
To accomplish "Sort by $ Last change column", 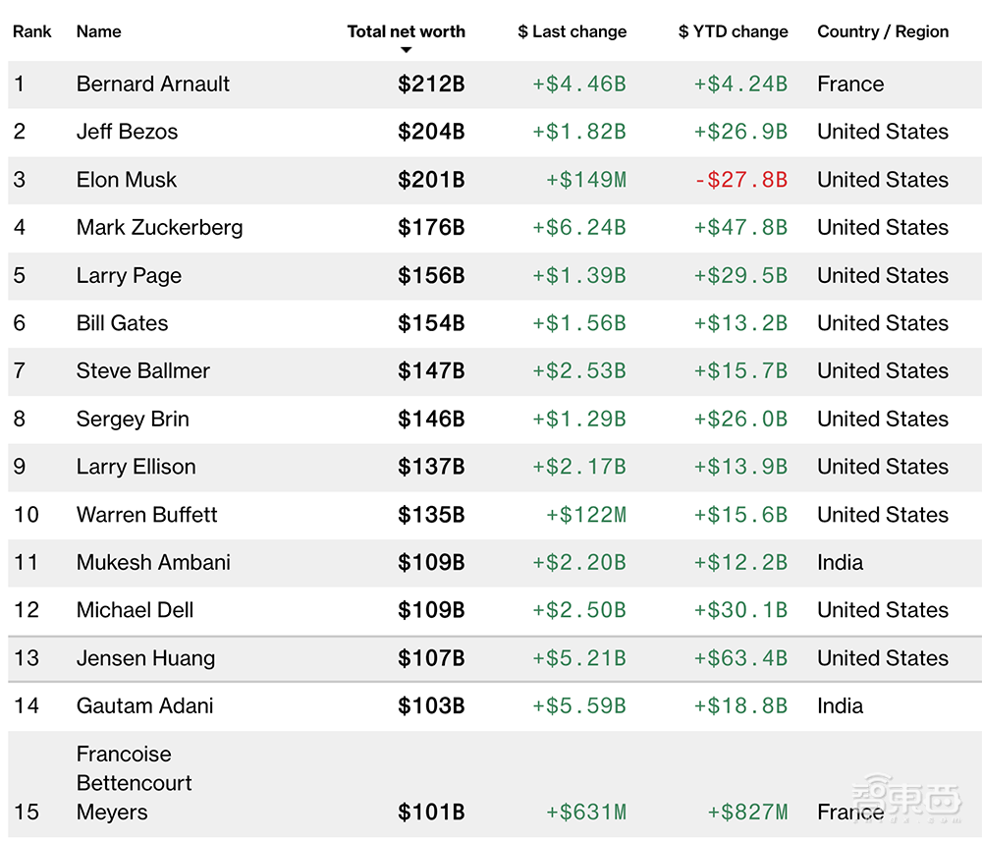I will [x=572, y=31].
